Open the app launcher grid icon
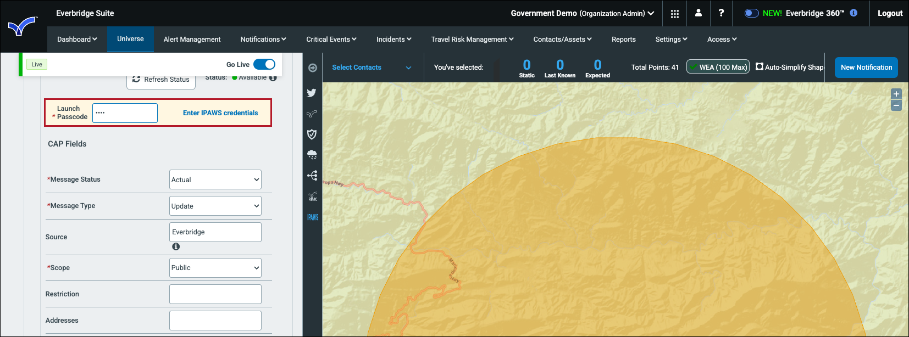 point(675,14)
